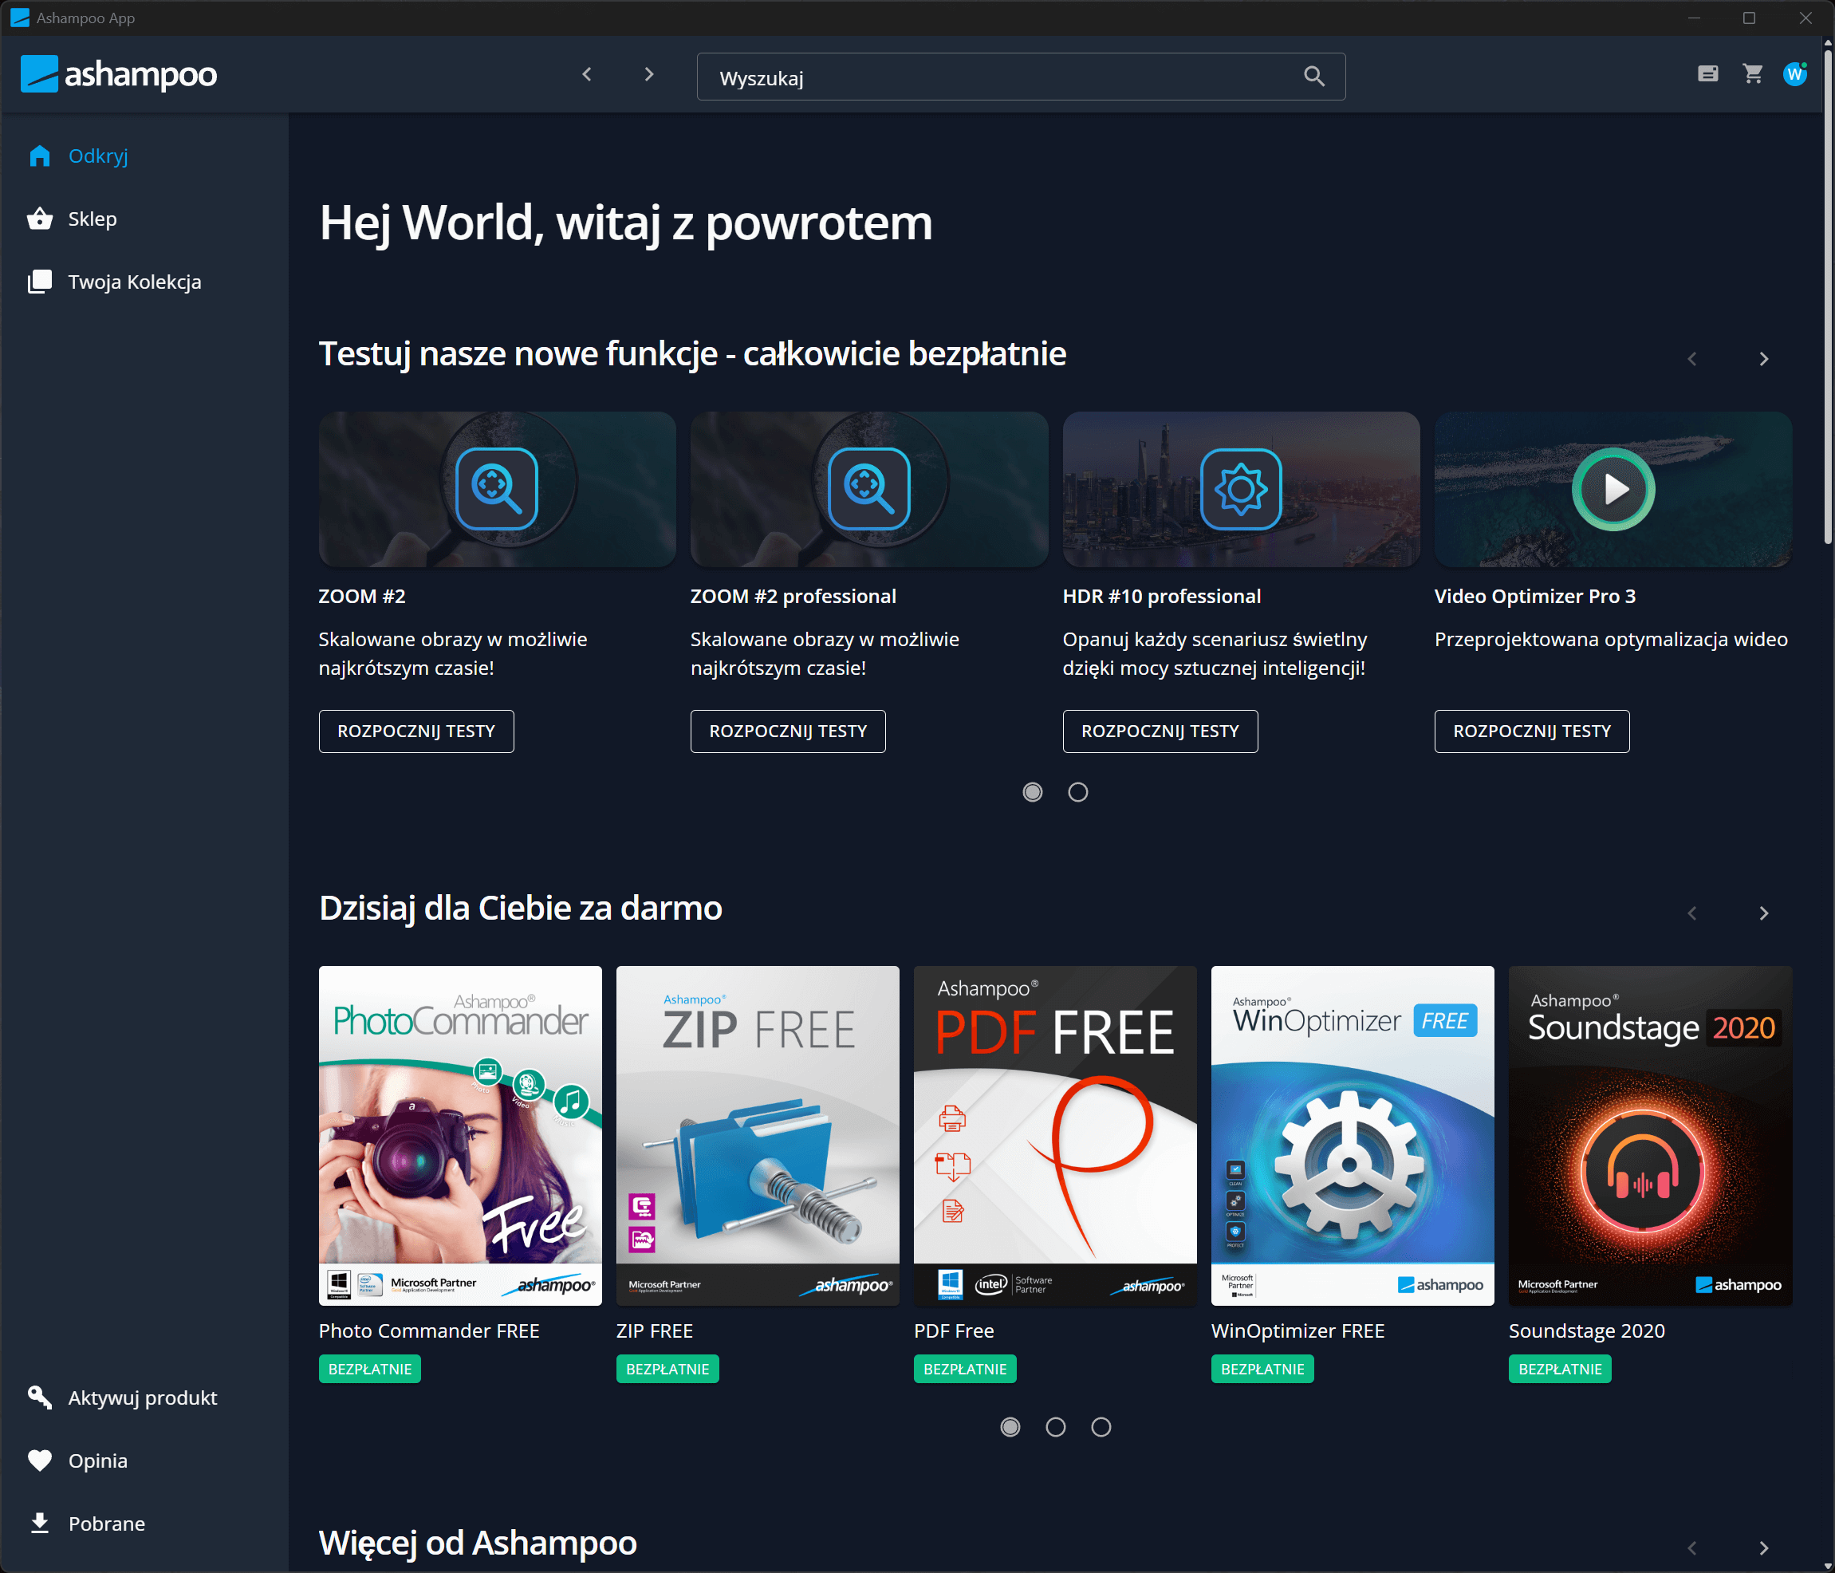Open the news/messages icon in header
This screenshot has height=1573, width=1835.
pos(1707,74)
